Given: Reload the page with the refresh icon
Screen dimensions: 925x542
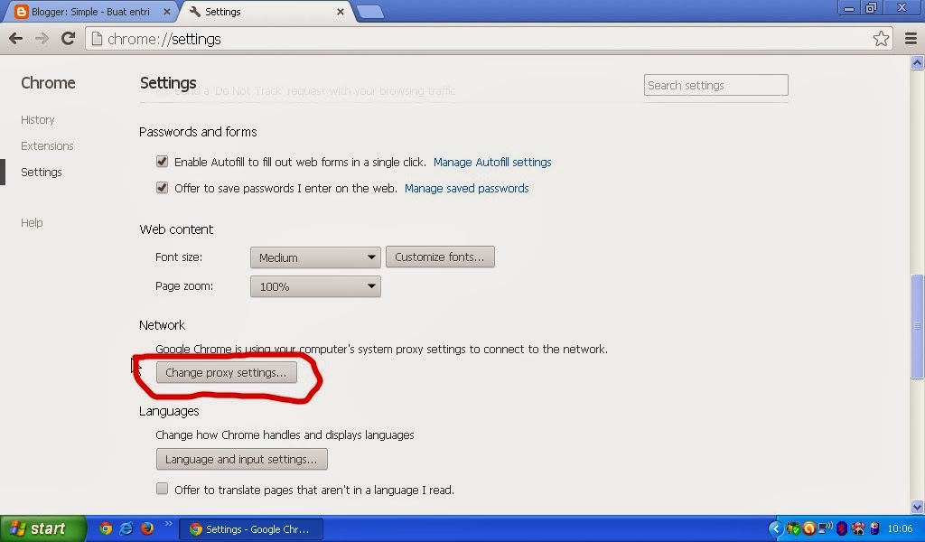Looking at the screenshot, I should tap(69, 39).
